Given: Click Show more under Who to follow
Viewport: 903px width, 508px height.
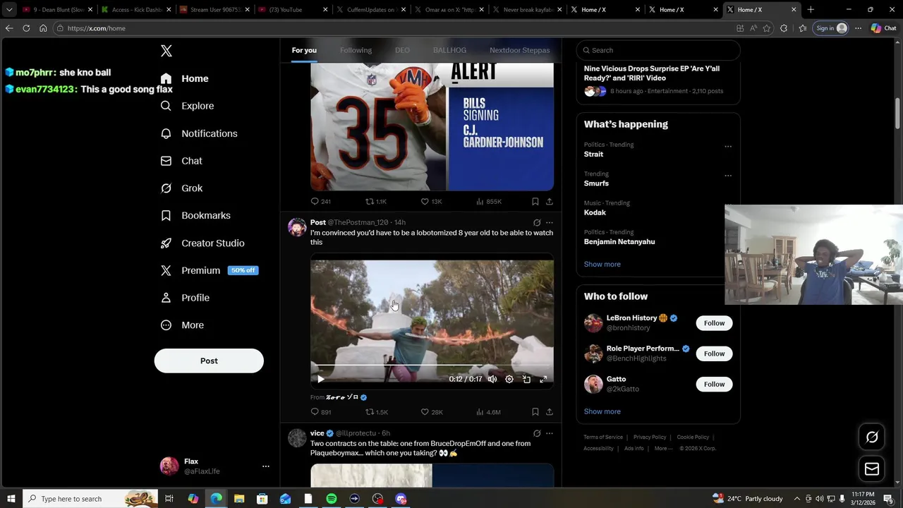Looking at the screenshot, I should (602, 412).
